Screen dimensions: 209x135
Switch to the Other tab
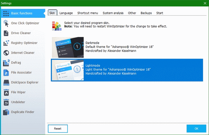pyautogui.click(x=132, y=13)
